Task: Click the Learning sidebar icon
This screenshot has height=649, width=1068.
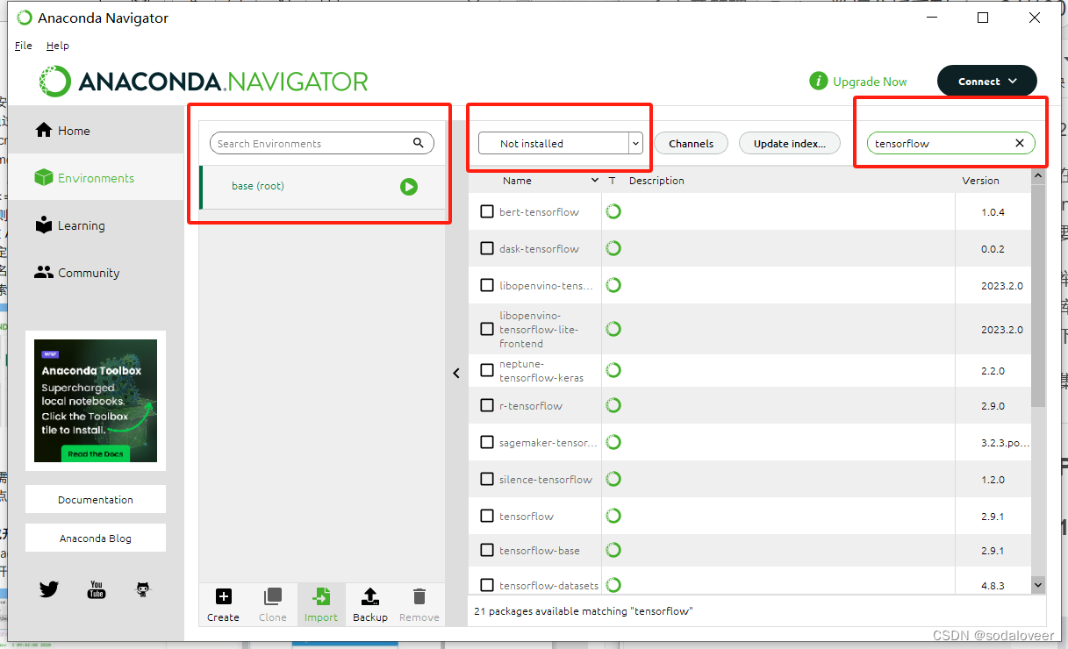Action: (x=44, y=225)
